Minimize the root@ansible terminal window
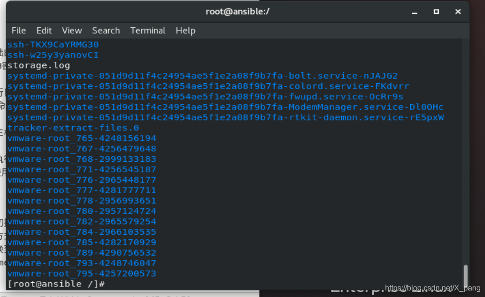 (x=415, y=12)
